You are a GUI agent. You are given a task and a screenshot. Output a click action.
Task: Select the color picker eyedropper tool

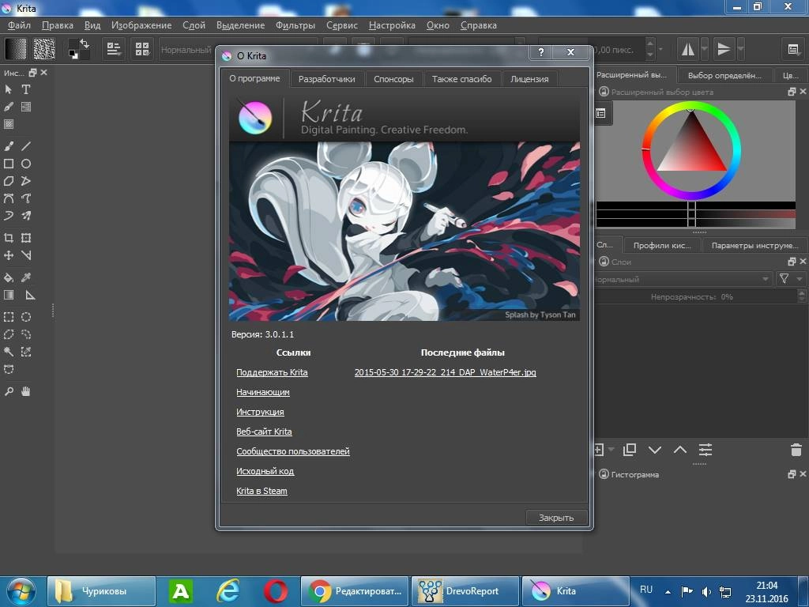(26, 277)
